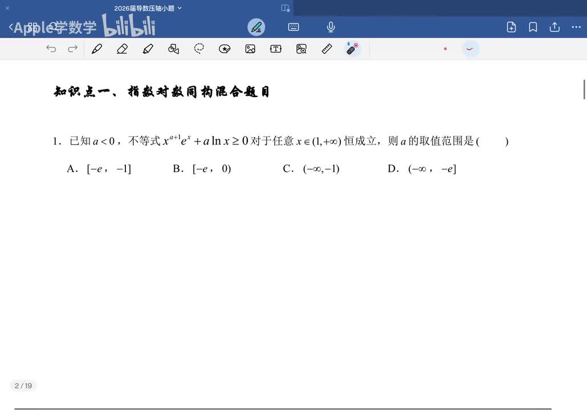Open the more options menu
The image size is (587, 411).
pyautogui.click(x=576, y=27)
